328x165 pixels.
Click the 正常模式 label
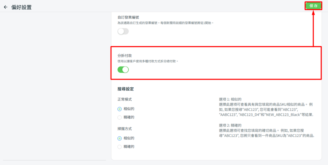click(125, 99)
